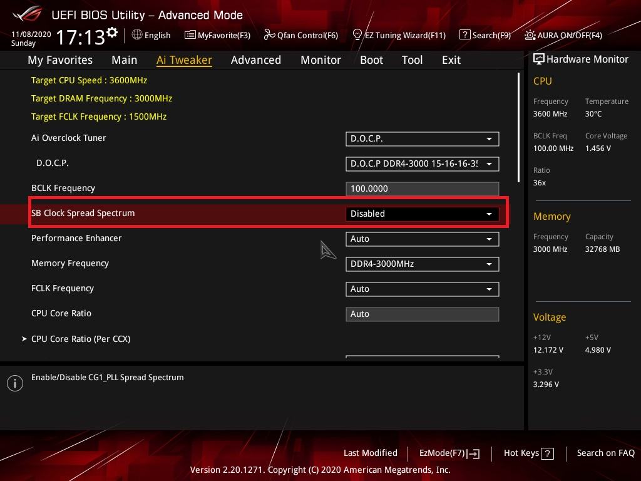Click the ROG logo icon
Image resolution: width=641 pixels, height=481 pixels.
[x=27, y=14]
